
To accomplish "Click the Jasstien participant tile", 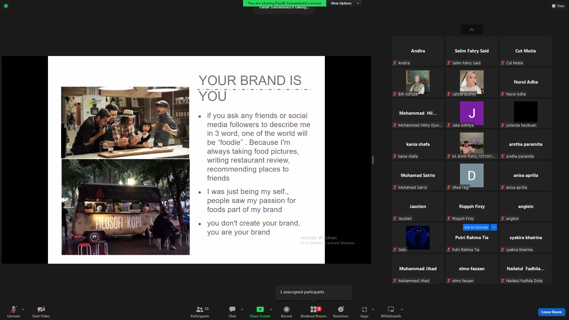I will pos(418,207).
